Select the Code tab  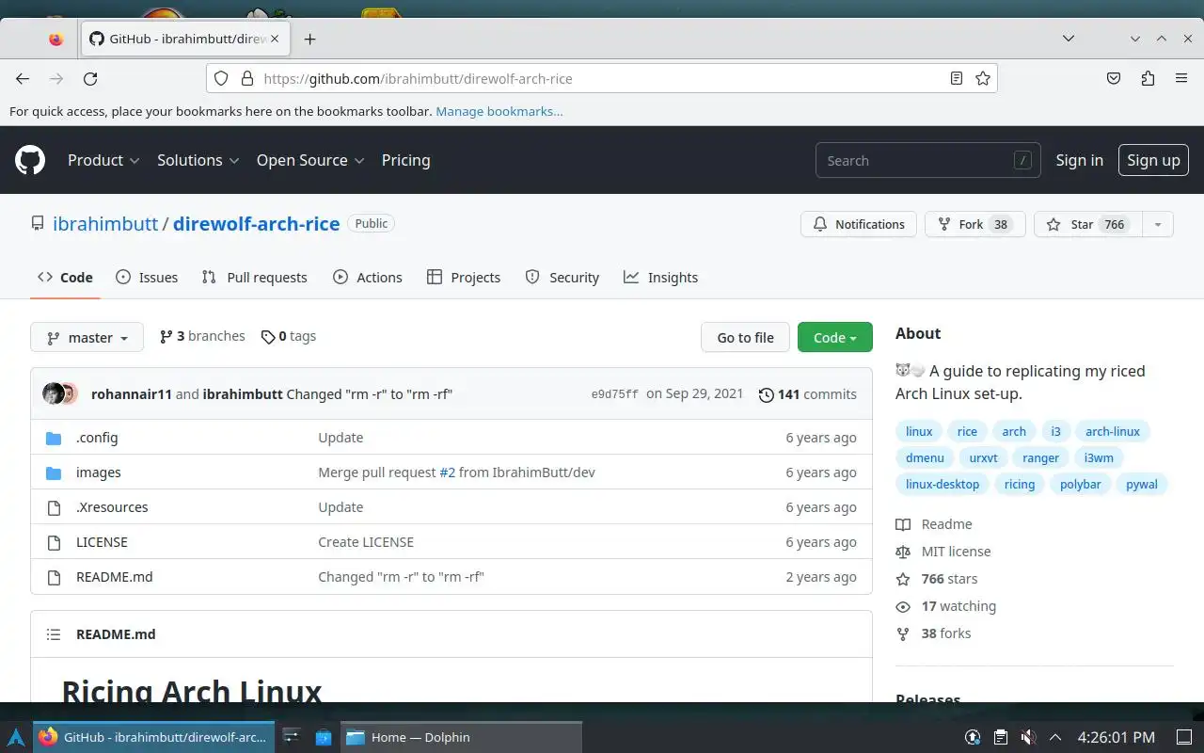coord(65,278)
